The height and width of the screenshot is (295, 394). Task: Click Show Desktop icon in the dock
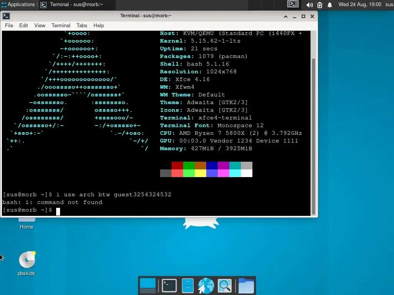pos(147,285)
